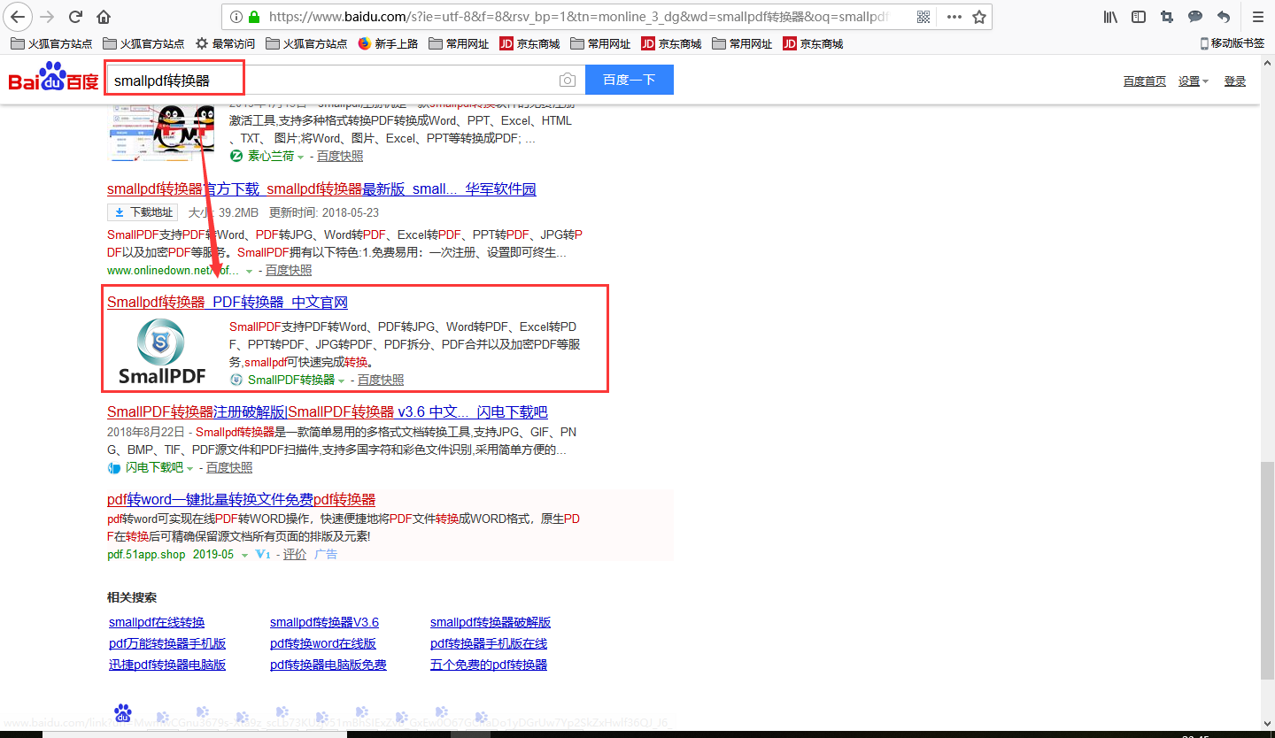Image resolution: width=1275 pixels, height=738 pixels.
Task: Click the undo arrow toolbar icon
Action: pos(1224,17)
